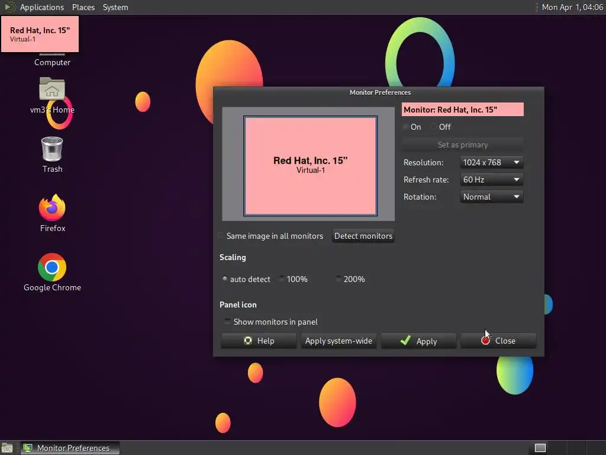Open the Places menu

click(x=83, y=7)
